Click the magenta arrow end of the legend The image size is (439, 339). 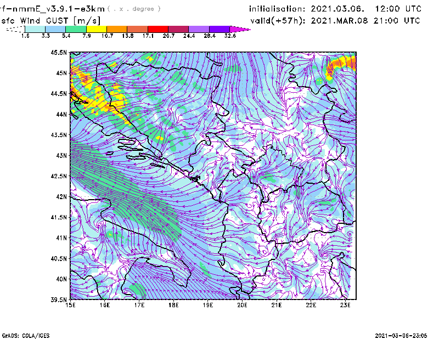point(240,29)
